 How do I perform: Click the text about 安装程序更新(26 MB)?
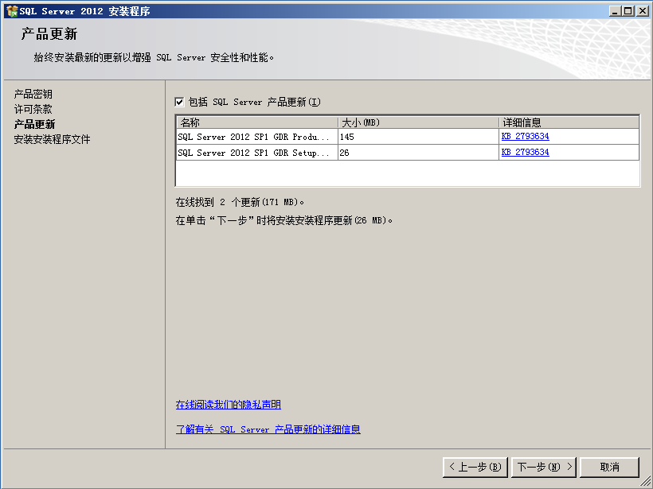pyautogui.click(x=284, y=220)
